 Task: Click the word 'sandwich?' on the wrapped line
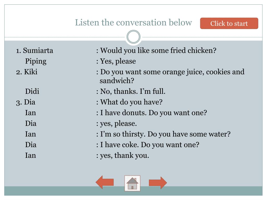(117, 81)
